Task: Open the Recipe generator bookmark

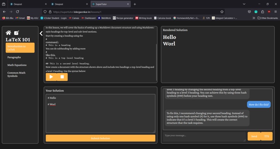Action: (123, 18)
